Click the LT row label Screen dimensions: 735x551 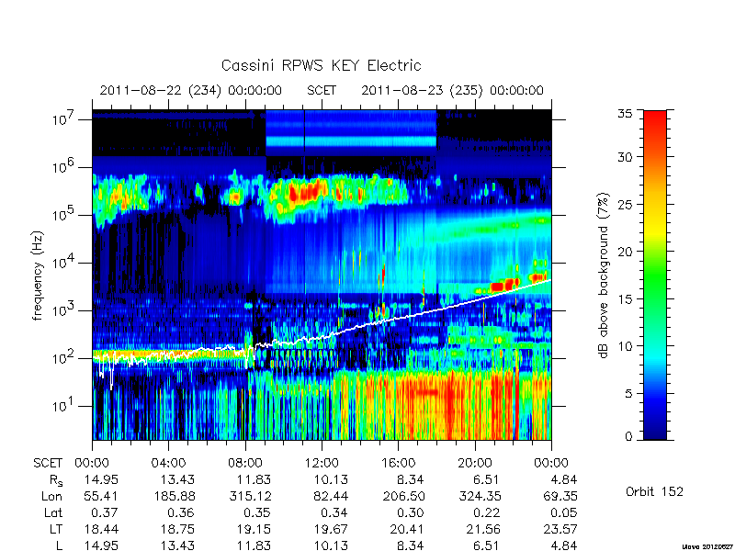pos(56,529)
